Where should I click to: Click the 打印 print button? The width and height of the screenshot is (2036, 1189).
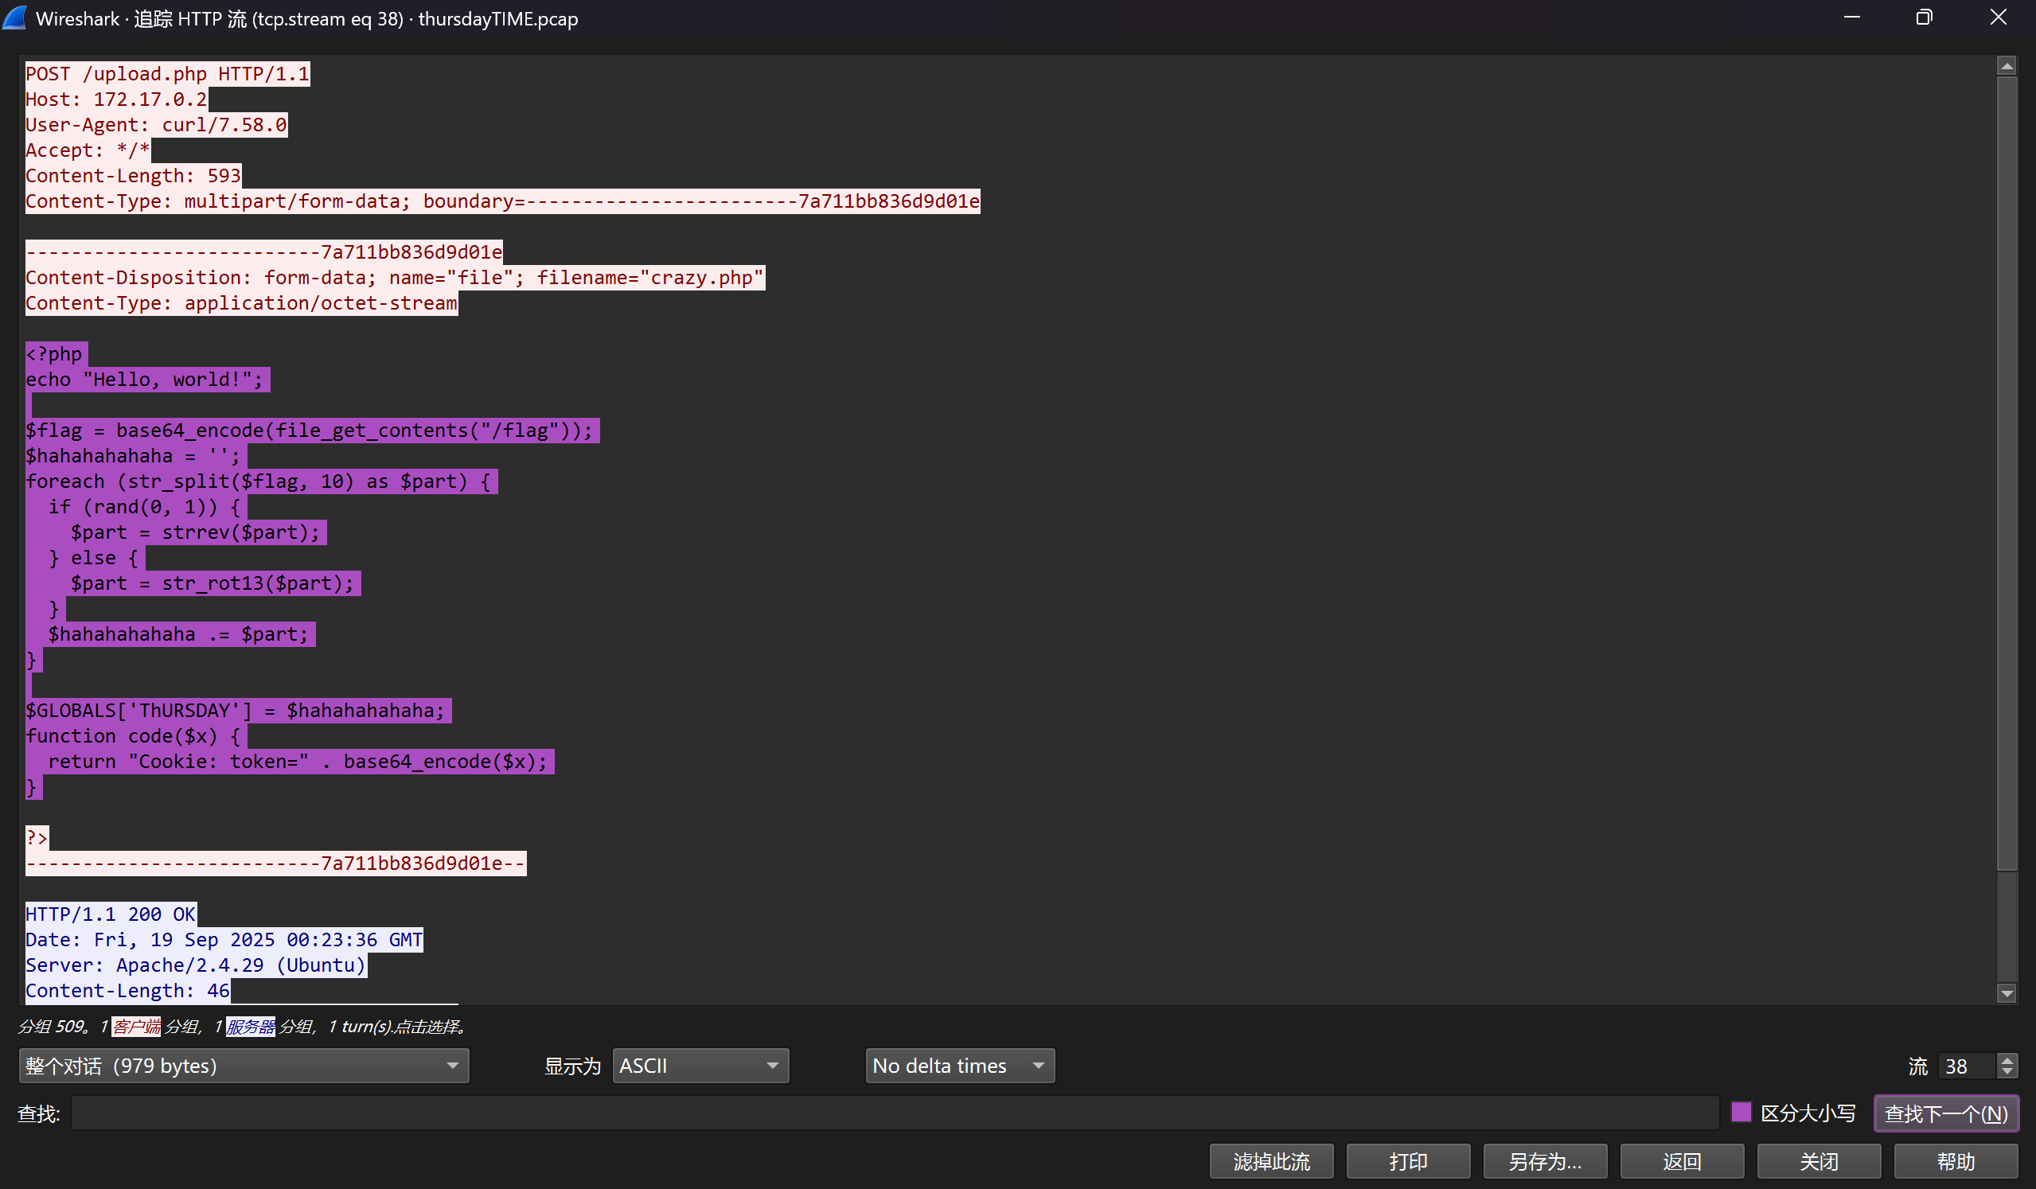point(1407,1161)
